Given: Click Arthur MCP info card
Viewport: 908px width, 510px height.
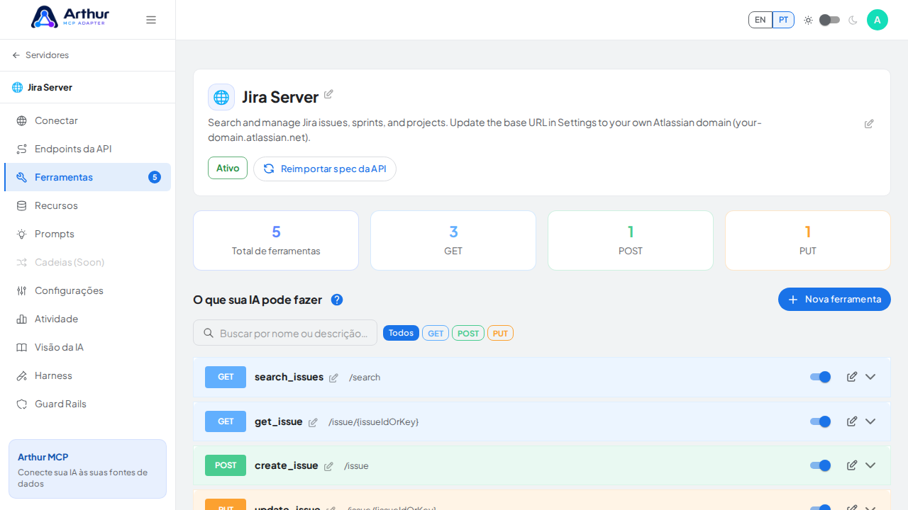Looking at the screenshot, I should [x=87, y=469].
